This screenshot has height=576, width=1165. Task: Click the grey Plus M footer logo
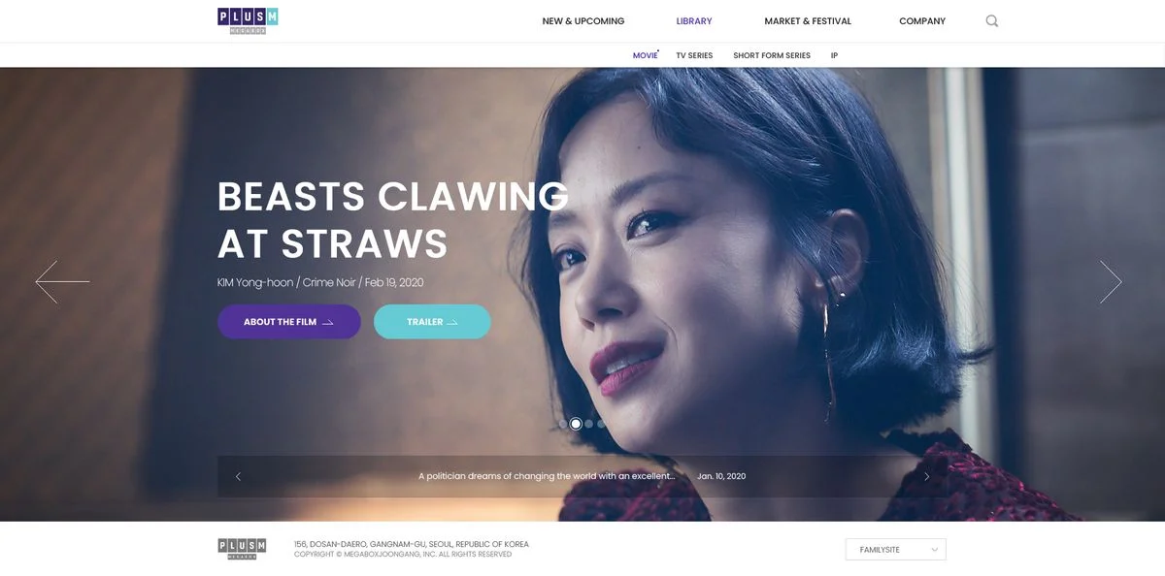242,549
